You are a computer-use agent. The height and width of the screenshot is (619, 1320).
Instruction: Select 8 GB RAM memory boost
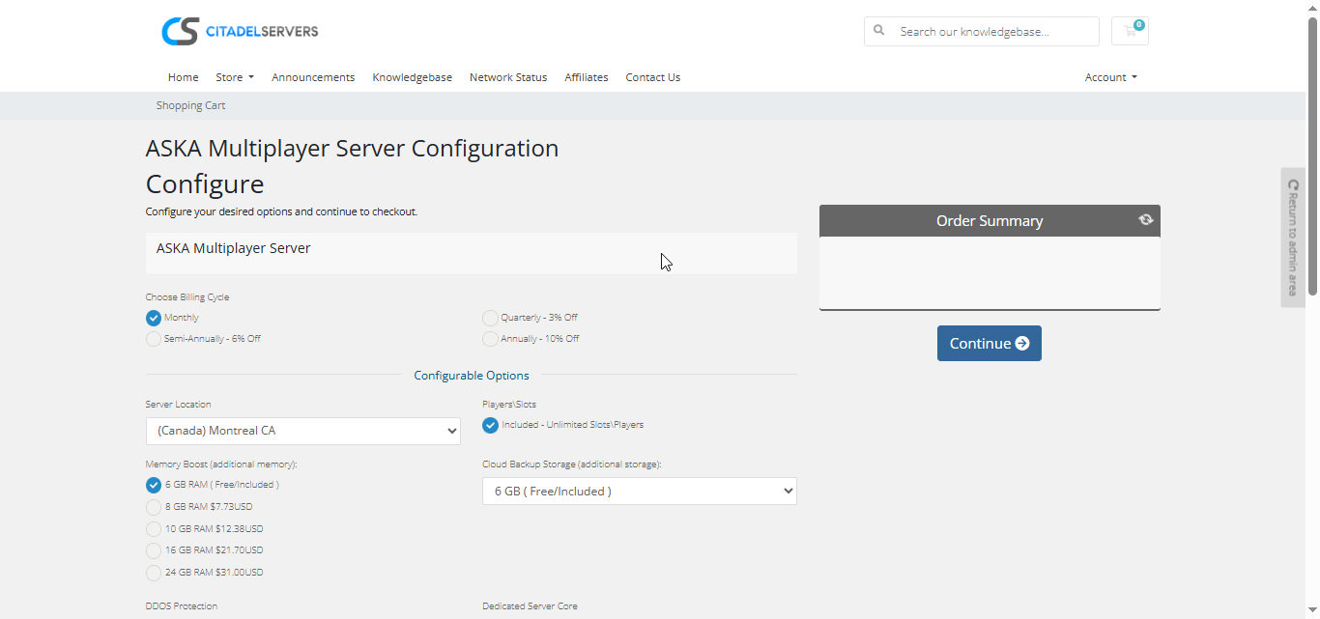click(x=154, y=507)
